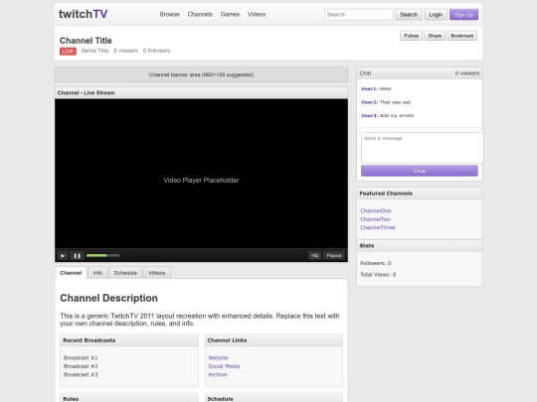Open the Videos navigation link

click(x=257, y=14)
